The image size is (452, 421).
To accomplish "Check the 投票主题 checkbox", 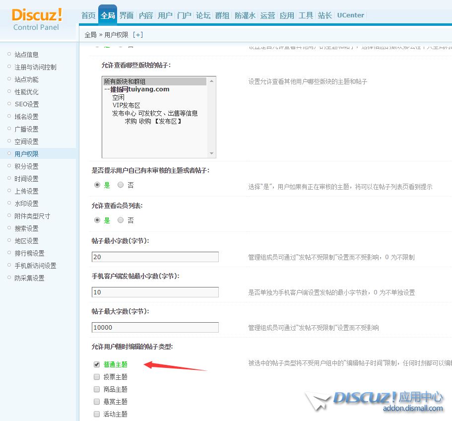I will point(97,377).
